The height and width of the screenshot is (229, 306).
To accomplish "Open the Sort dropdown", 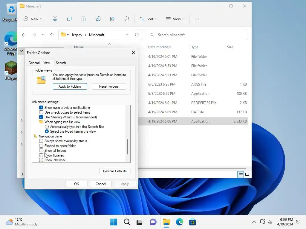I will point(149,19).
